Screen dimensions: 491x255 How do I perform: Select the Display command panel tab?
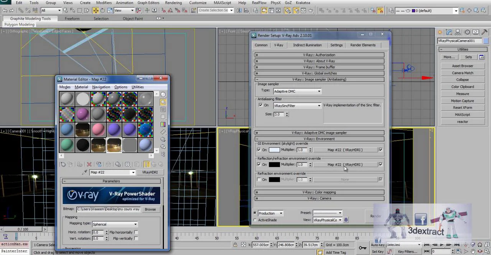[x=476, y=32]
